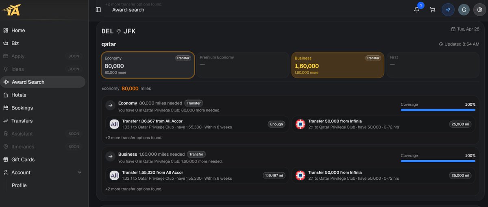This screenshot has width=488, height=207.
Task: Click the 1,16,497 mi badge
Action: [x=274, y=175]
